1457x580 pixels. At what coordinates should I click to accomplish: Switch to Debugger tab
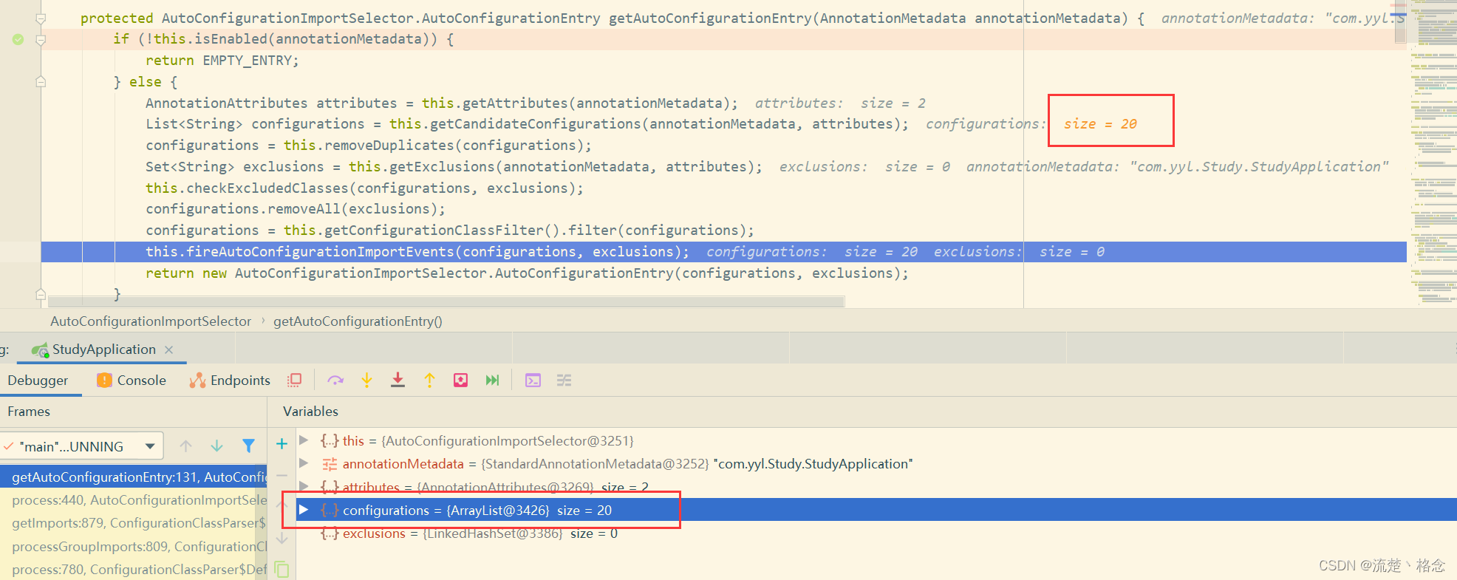pos(38,380)
